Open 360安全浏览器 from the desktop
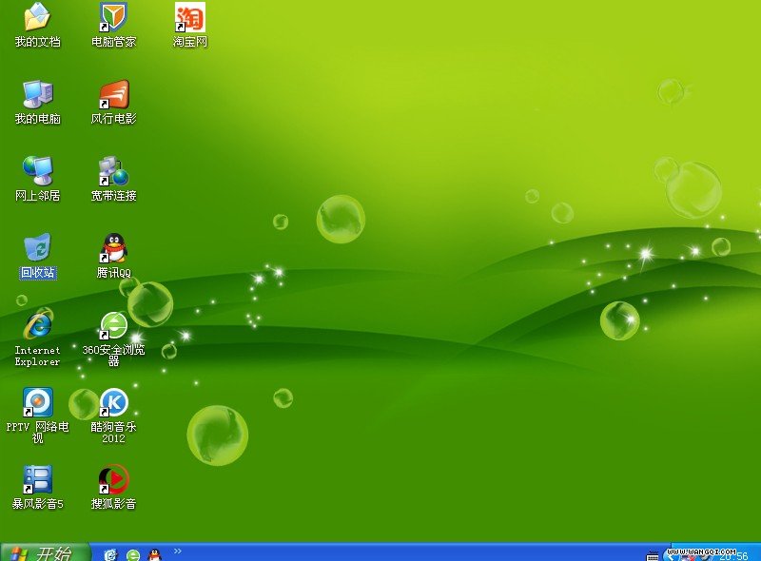The image size is (761, 561). coord(113,325)
